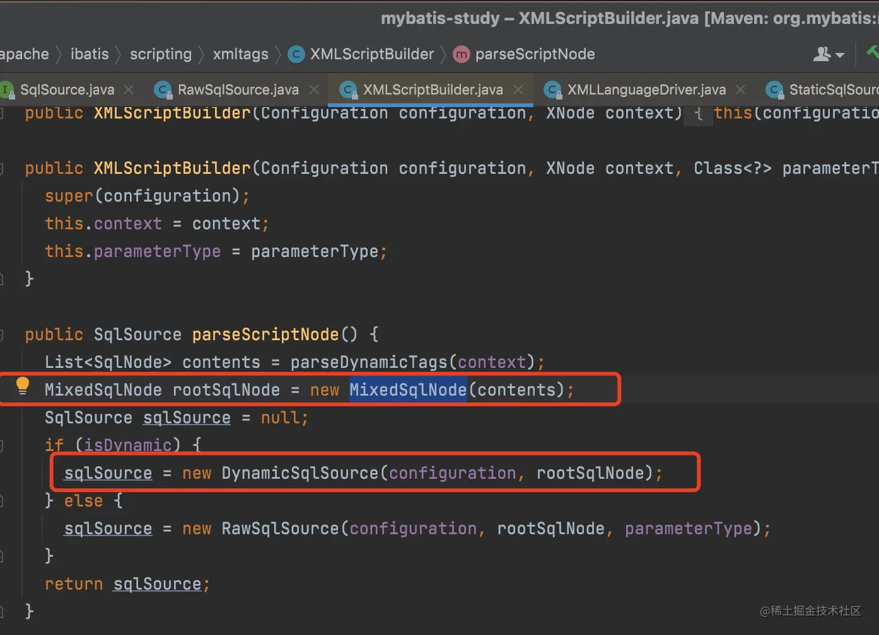Click highlighted MixedSqlNode constructor call
Screen dimensions: 879x635
[408, 390]
